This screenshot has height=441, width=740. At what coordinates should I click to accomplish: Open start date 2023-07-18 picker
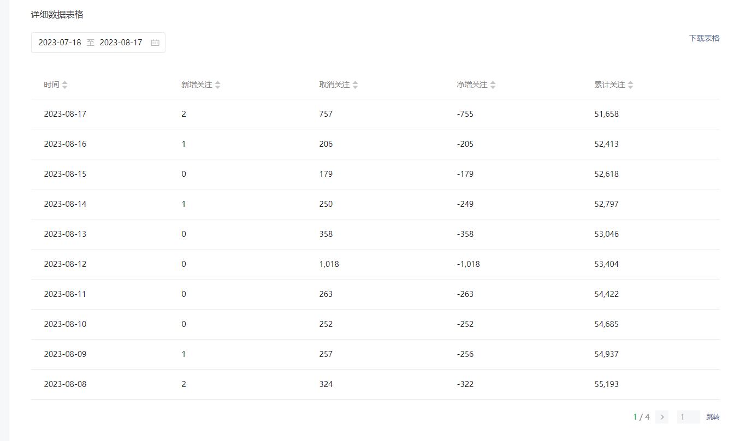click(60, 43)
